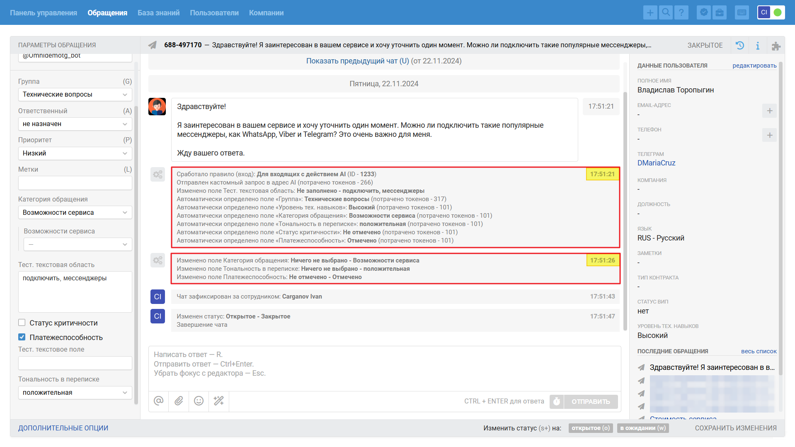Open the case history clock icon
The width and height of the screenshot is (795, 447).
click(x=740, y=45)
